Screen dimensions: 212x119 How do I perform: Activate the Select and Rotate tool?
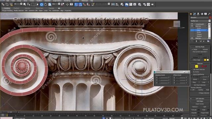(46, 4)
